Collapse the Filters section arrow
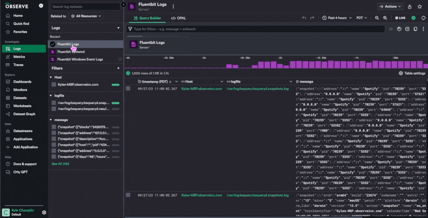The width and height of the screenshot is (428, 218). 119,69
